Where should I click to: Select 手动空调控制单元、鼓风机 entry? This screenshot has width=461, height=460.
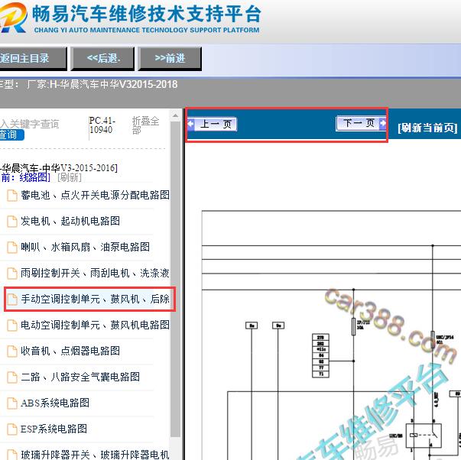coord(95,299)
